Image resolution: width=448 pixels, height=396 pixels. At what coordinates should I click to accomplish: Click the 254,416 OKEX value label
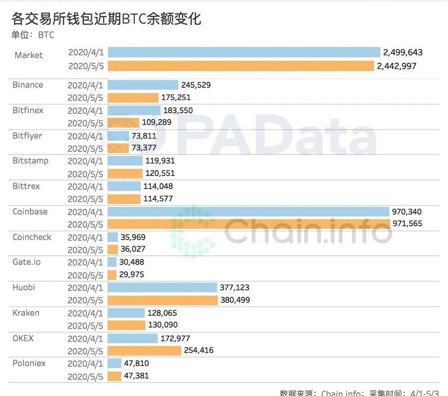point(199,350)
